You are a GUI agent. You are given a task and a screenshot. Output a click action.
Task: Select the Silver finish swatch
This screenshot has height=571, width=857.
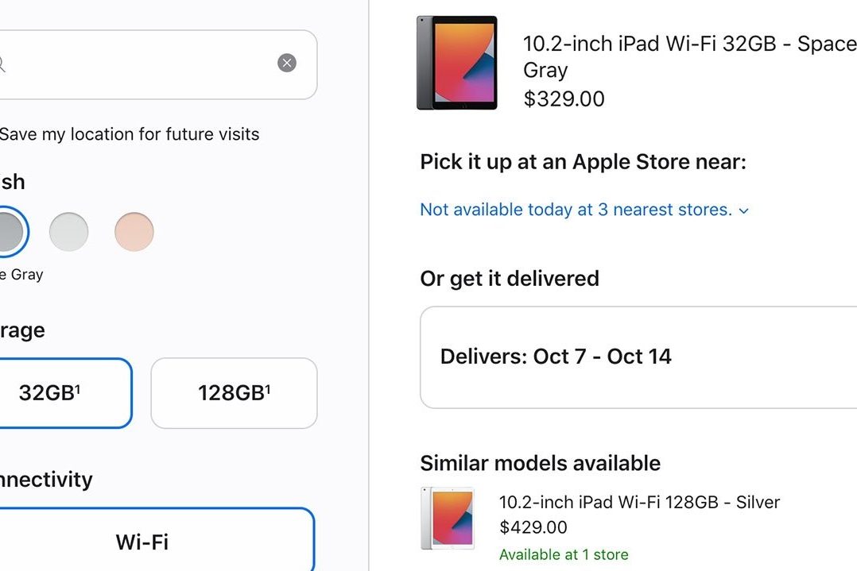69,231
